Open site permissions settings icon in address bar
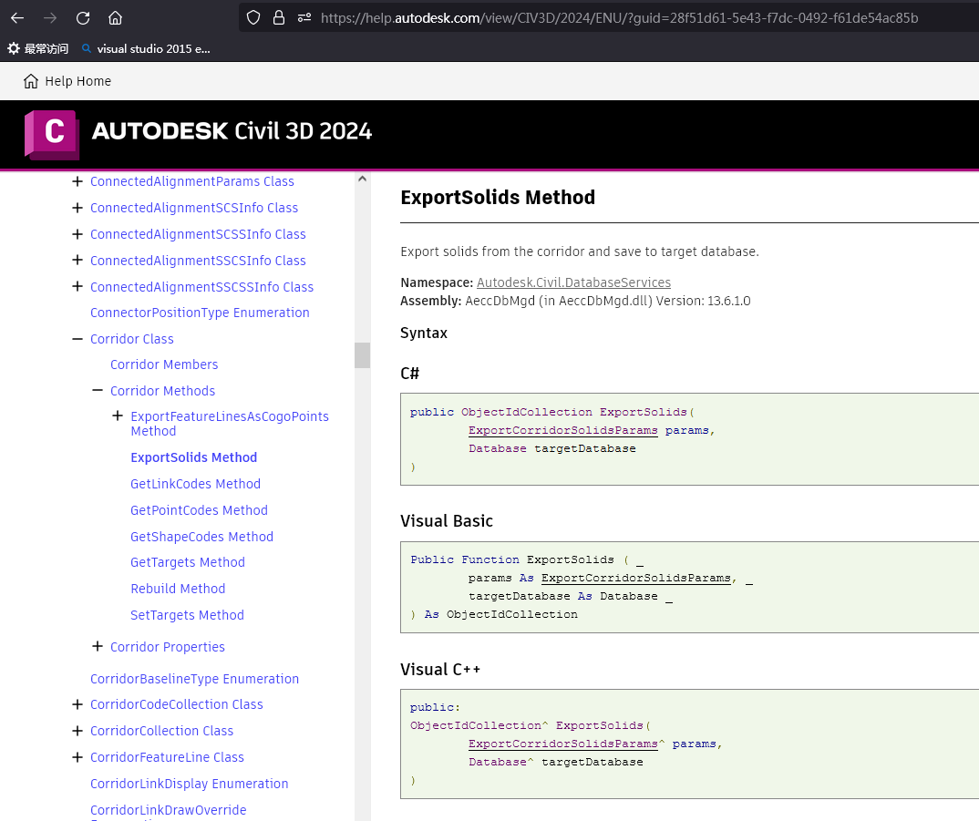 tap(304, 17)
